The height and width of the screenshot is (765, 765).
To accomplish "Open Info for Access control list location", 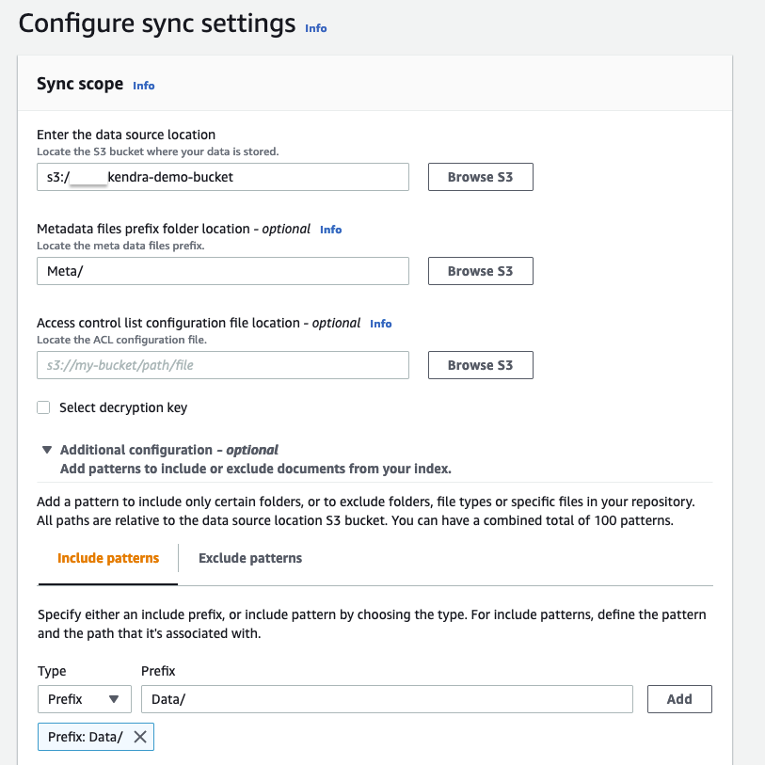I will pyautogui.click(x=380, y=324).
